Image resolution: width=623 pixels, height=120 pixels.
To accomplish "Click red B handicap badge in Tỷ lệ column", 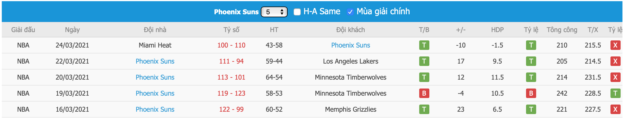I will coord(531,93).
